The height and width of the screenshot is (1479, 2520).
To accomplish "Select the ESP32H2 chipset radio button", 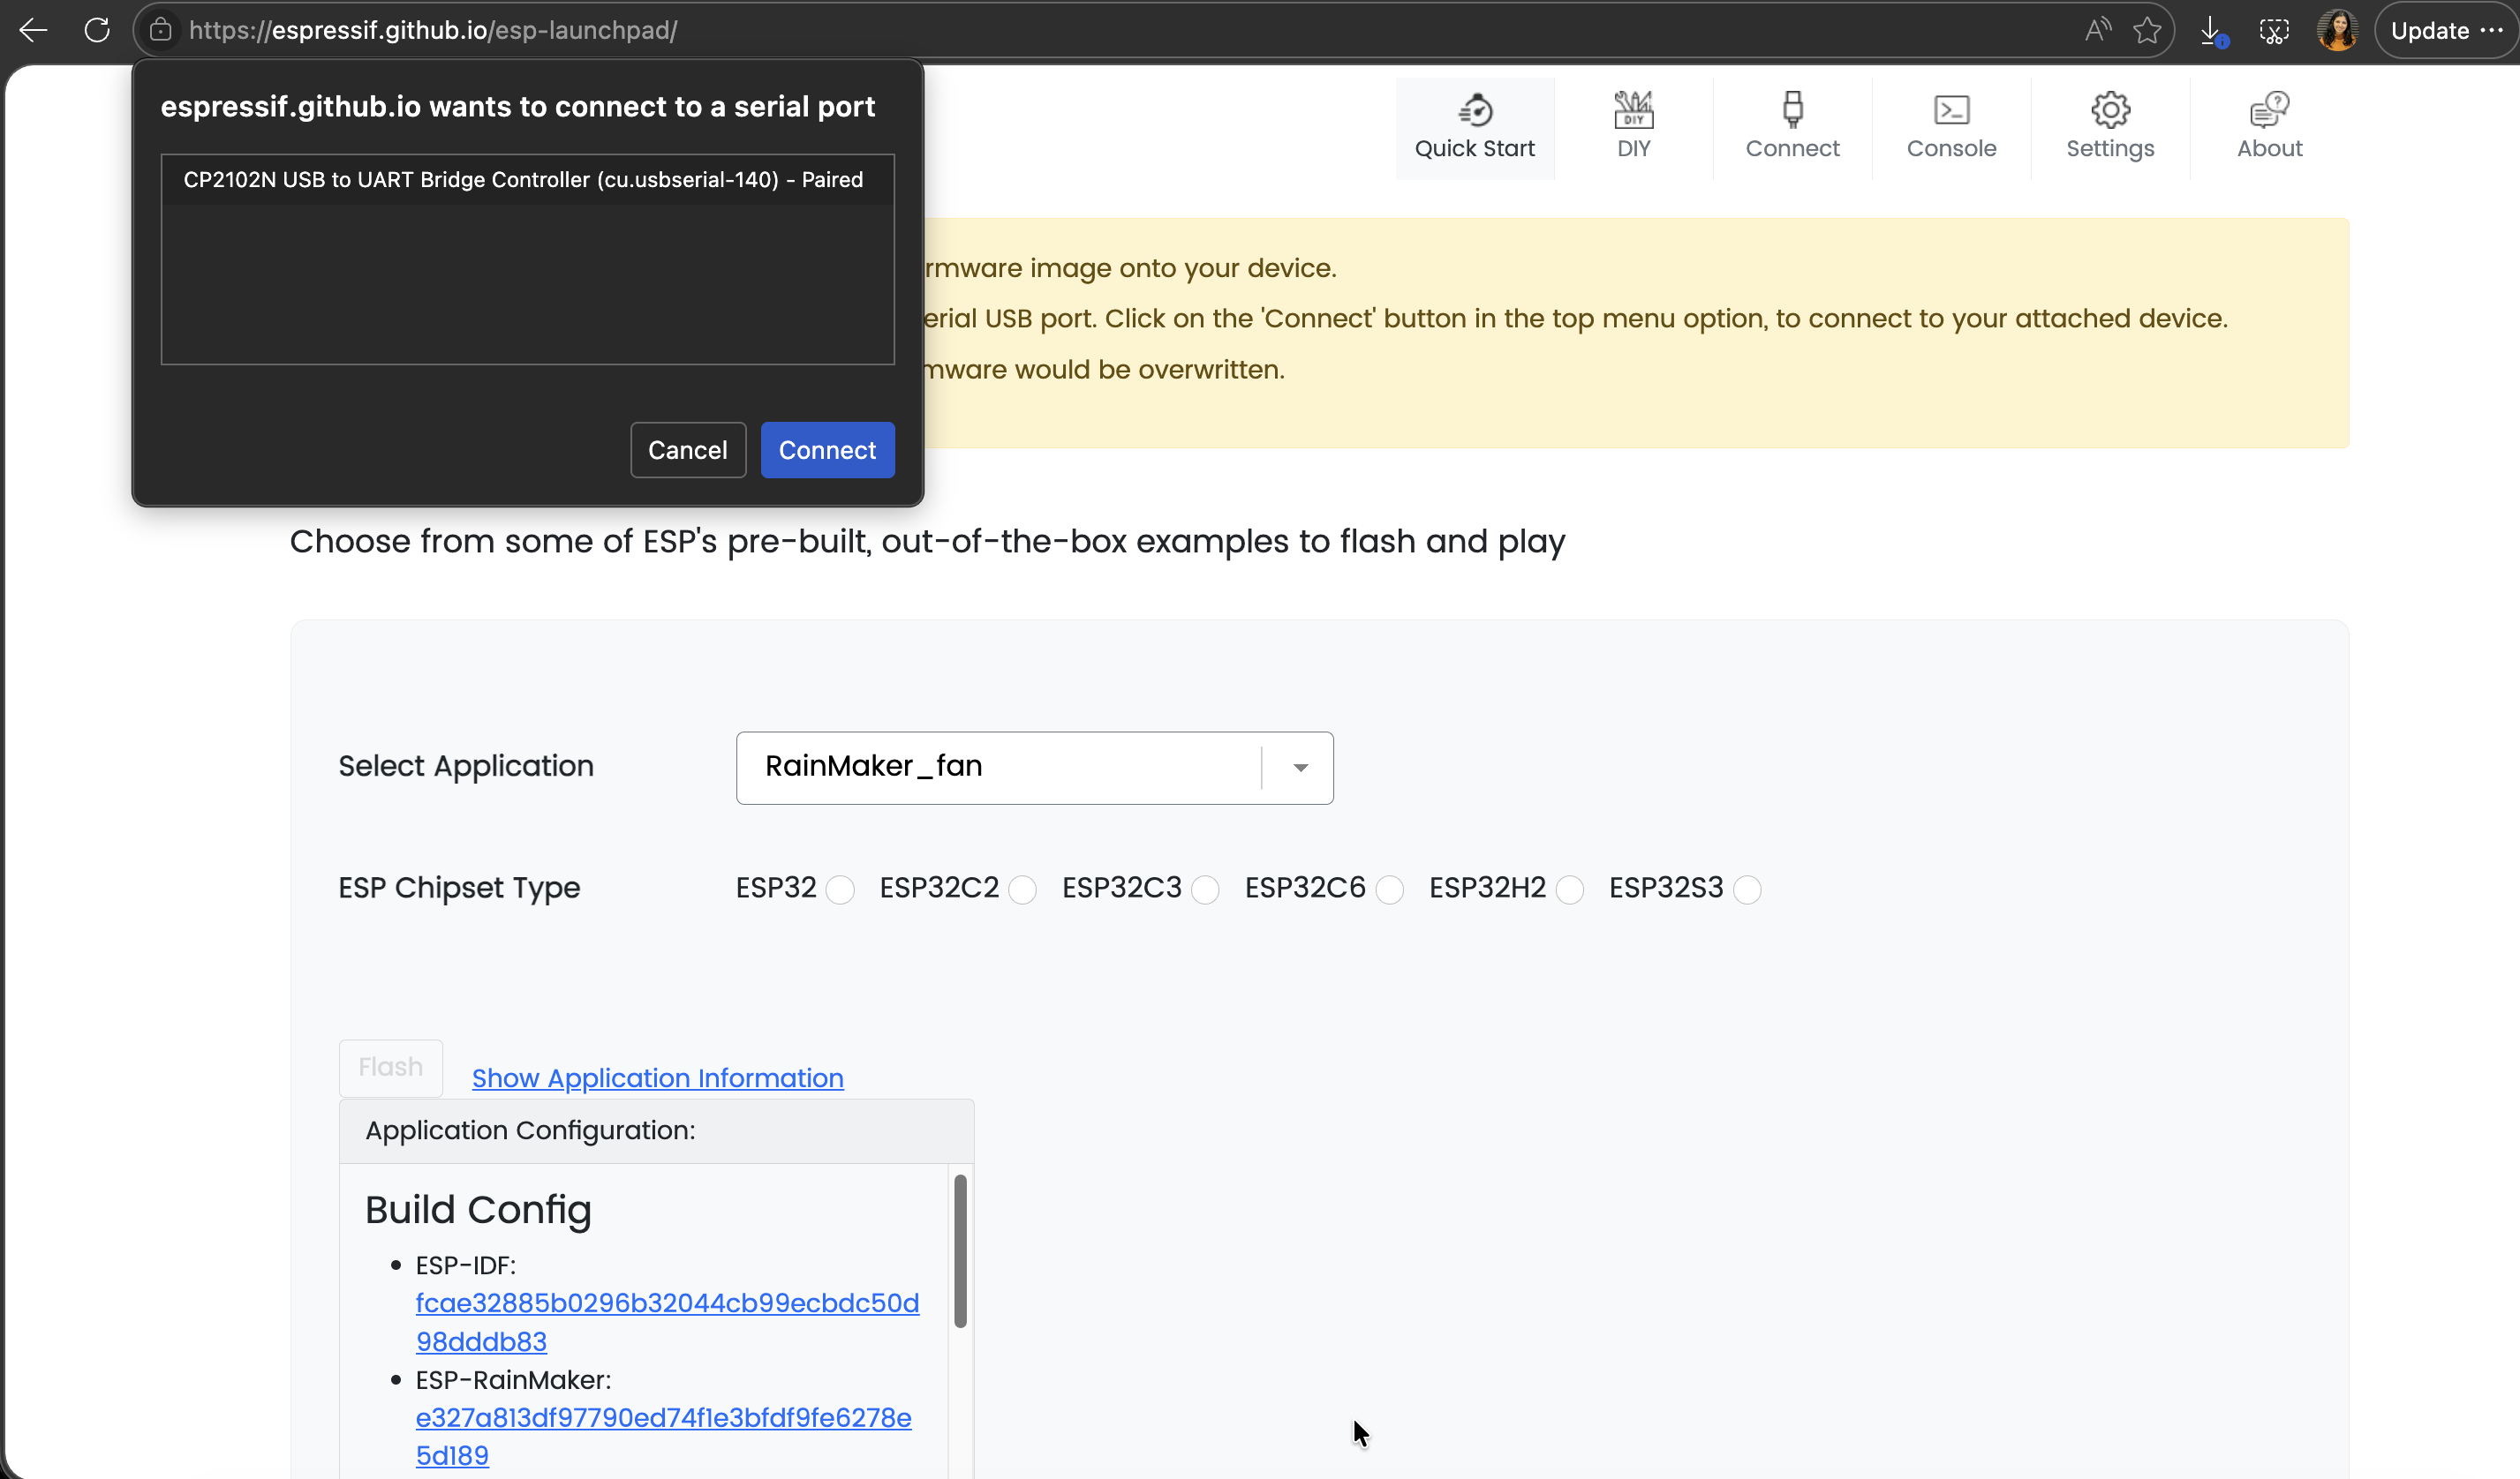I will coord(1569,890).
